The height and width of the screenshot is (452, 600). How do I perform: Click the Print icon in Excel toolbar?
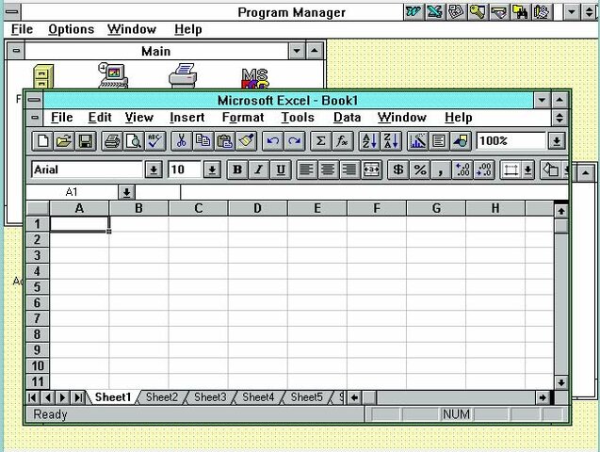click(x=112, y=141)
